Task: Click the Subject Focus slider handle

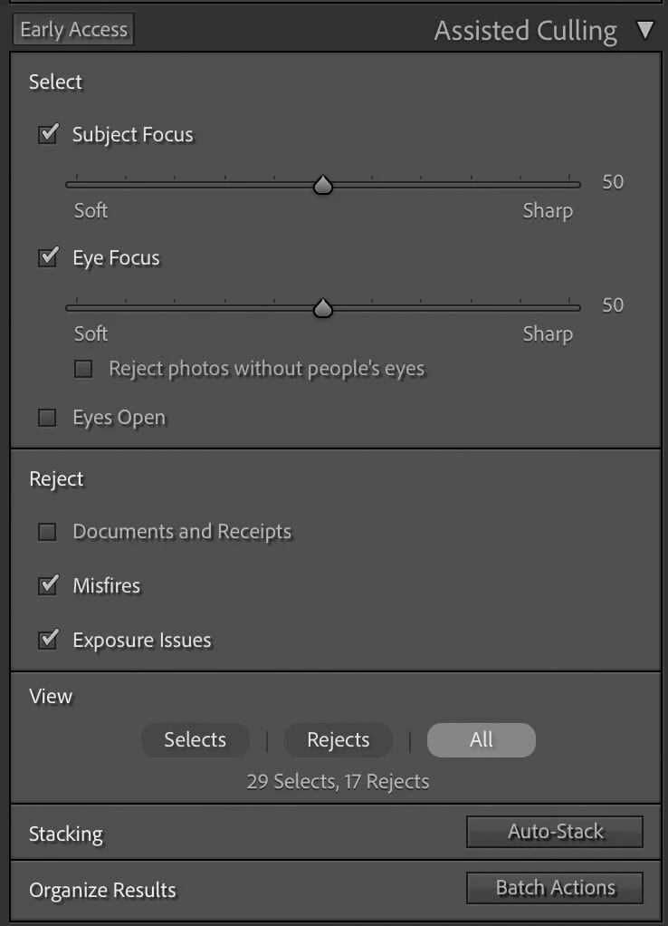Action: pos(322,186)
